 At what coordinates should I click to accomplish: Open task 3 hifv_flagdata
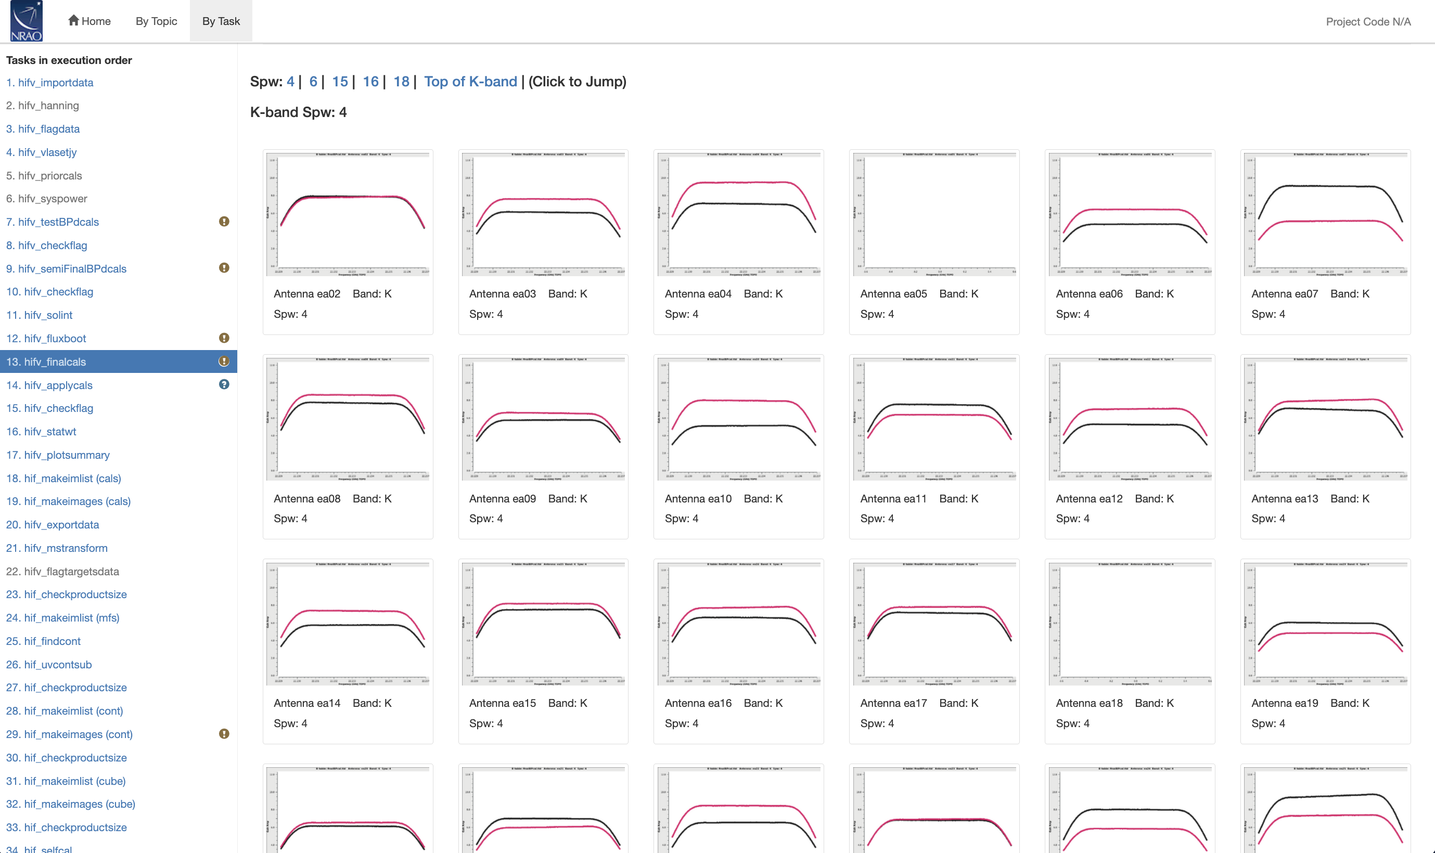pos(43,130)
